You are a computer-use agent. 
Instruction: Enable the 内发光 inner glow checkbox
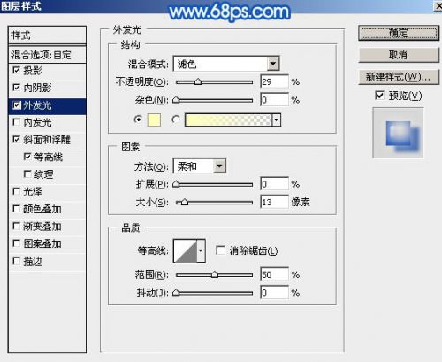coord(17,122)
